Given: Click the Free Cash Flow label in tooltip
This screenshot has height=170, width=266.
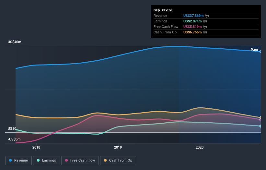Looking at the screenshot, I should coord(166,27).
